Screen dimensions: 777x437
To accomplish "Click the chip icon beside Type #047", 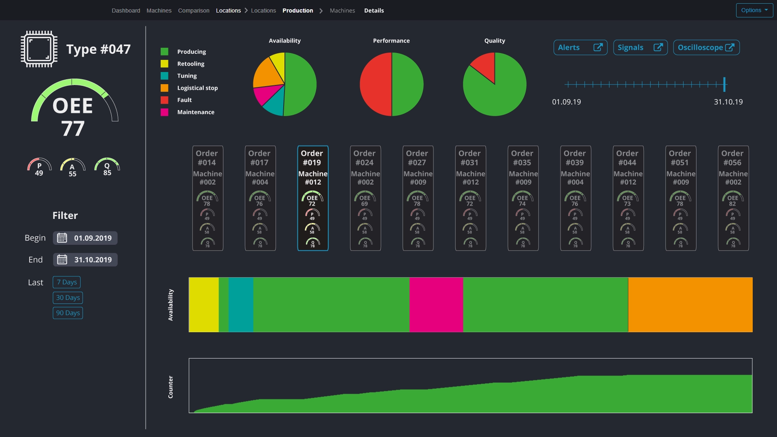I will pos(39,49).
